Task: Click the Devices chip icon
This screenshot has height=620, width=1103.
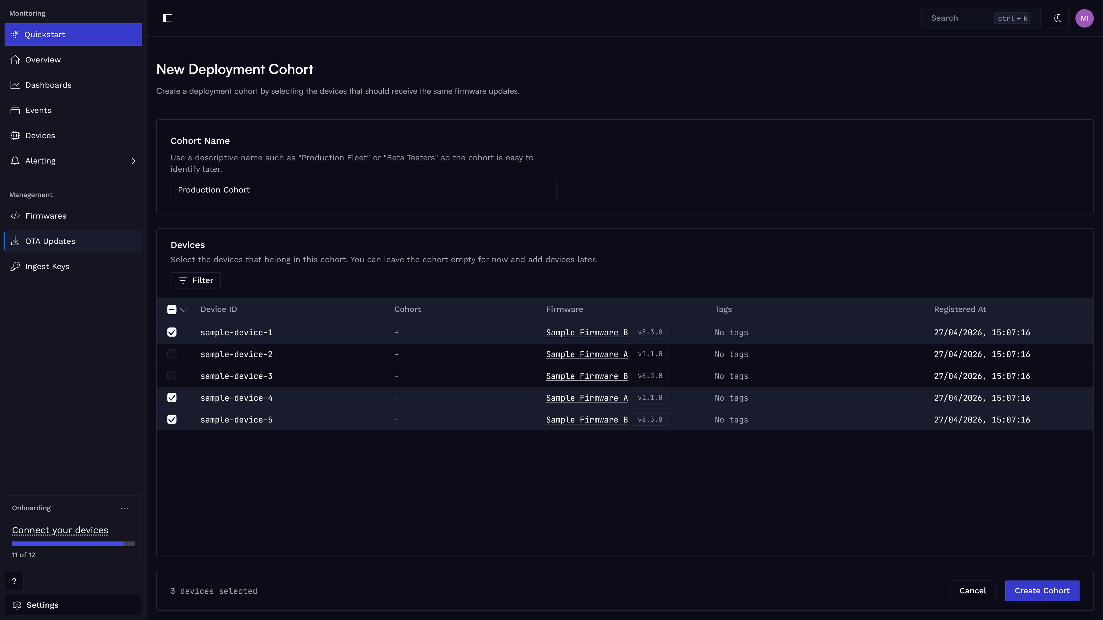Action: click(15, 136)
